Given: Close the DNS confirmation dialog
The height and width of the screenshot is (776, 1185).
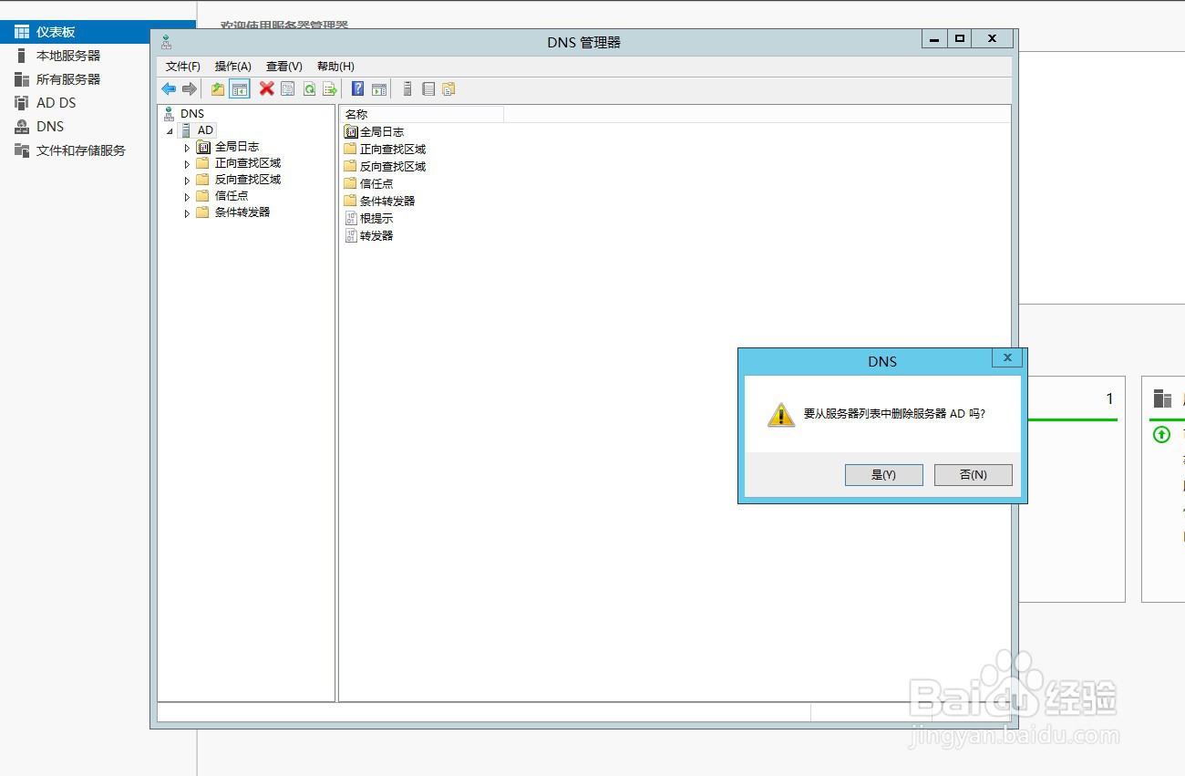Looking at the screenshot, I should coord(1007,358).
